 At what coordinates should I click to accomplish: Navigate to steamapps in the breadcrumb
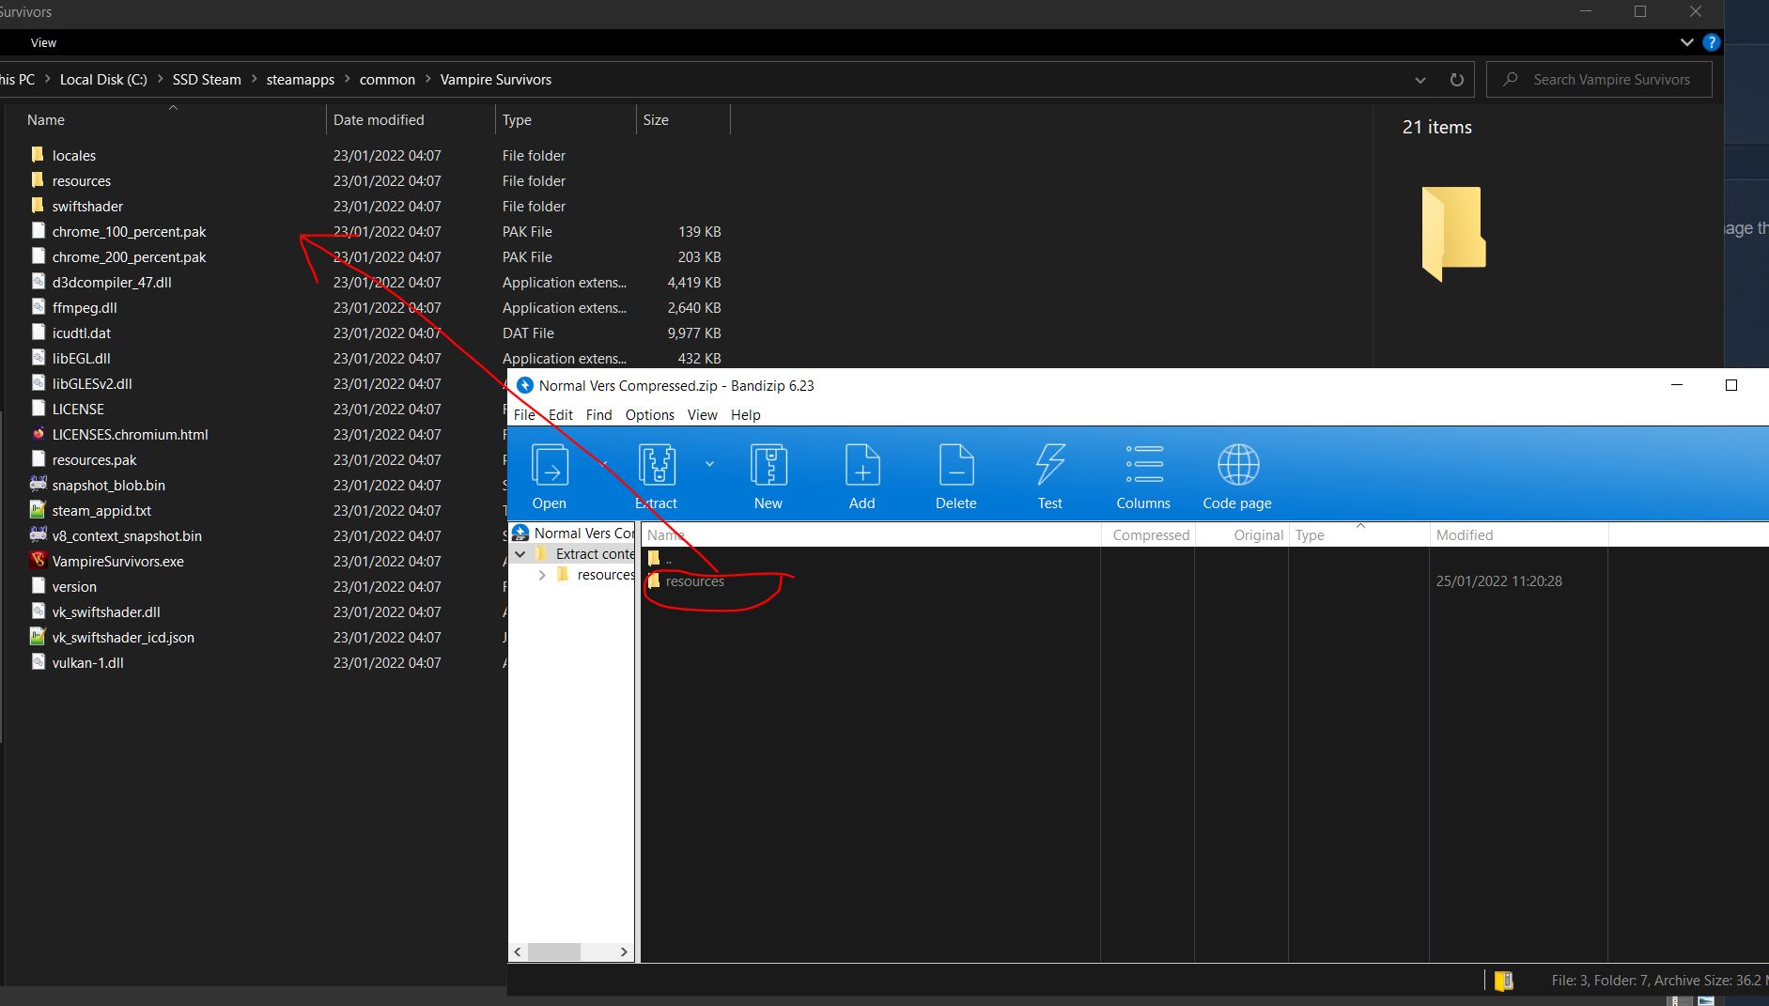[x=301, y=80]
